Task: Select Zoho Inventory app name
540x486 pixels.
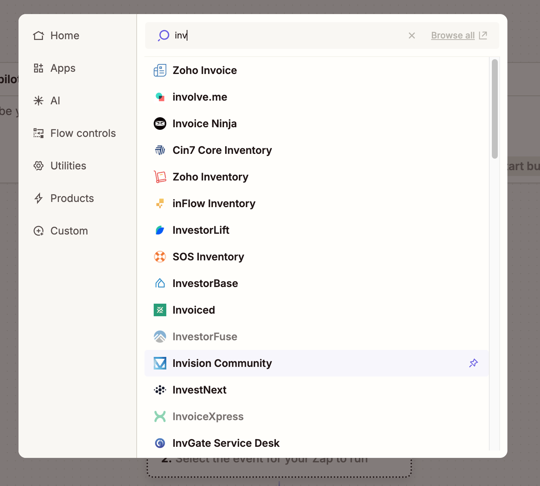Action: click(210, 177)
